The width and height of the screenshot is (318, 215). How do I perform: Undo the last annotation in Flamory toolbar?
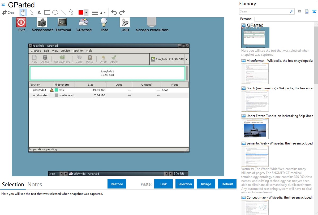click(114, 12)
